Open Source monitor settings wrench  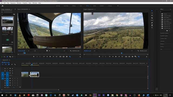point(71,51)
